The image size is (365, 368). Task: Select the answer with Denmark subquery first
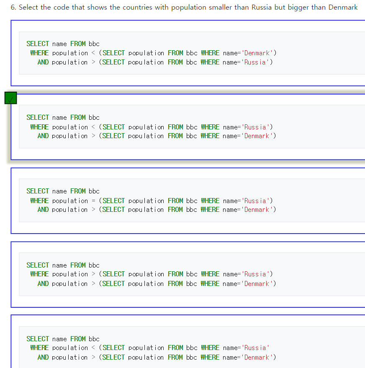coord(188,53)
